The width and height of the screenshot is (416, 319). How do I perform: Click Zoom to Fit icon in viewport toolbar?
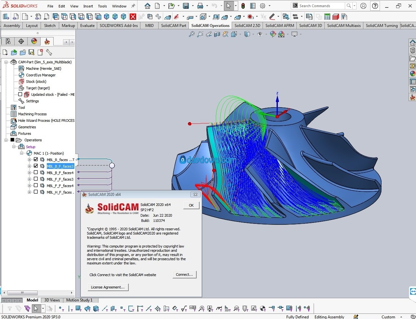point(192,34)
